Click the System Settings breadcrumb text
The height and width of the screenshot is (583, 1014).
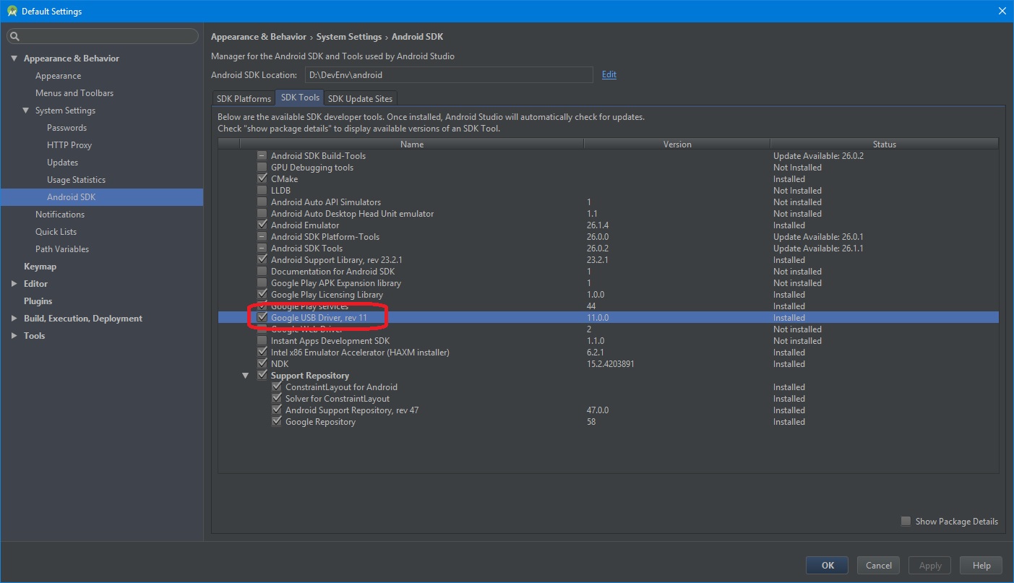pos(349,37)
